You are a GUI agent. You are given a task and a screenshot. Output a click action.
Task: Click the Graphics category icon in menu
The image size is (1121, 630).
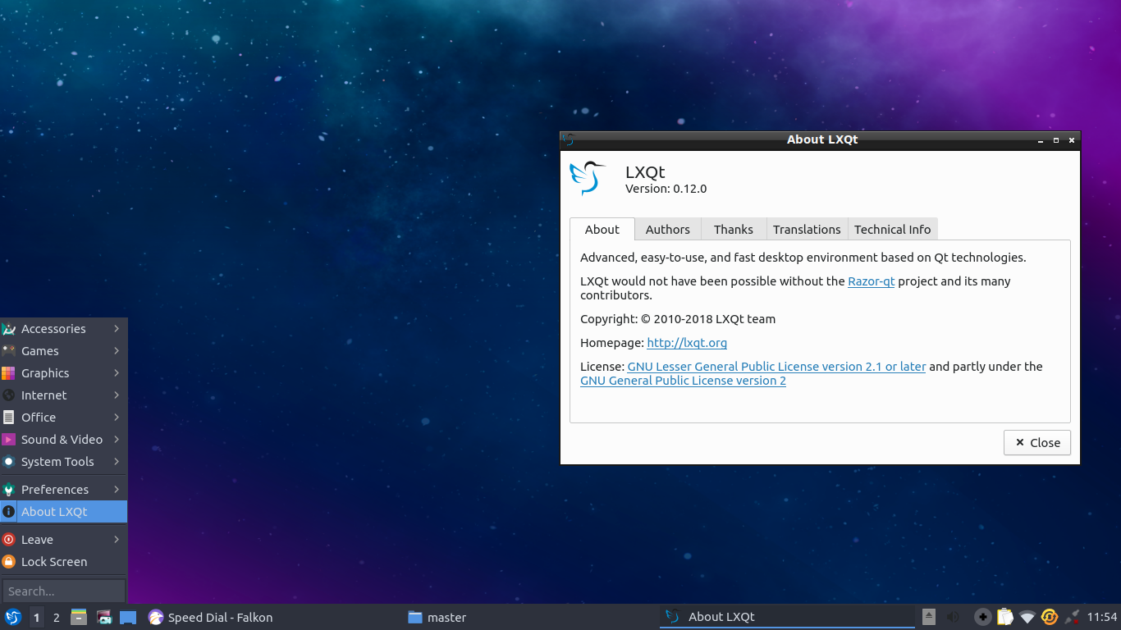(9, 373)
